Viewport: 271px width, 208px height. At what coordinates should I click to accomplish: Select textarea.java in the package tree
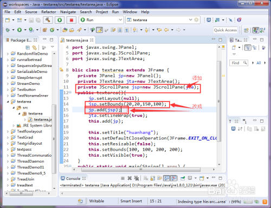point(43,119)
